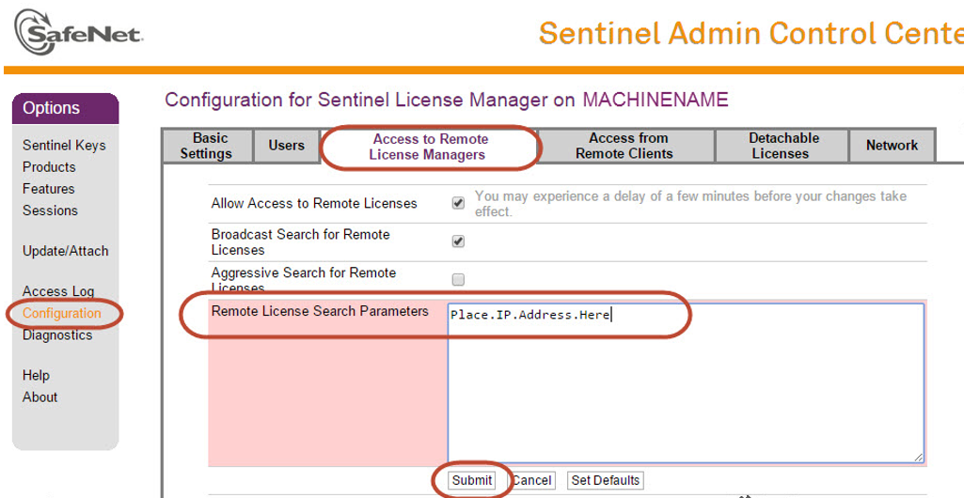The width and height of the screenshot is (964, 498).
Task: Switch to Detachable Licenses tab
Action: tap(782, 146)
